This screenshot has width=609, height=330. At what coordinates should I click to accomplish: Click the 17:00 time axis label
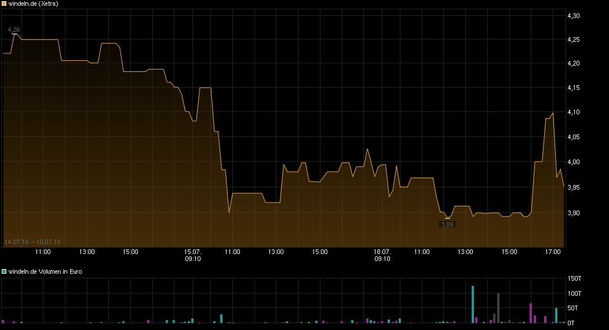553,252
